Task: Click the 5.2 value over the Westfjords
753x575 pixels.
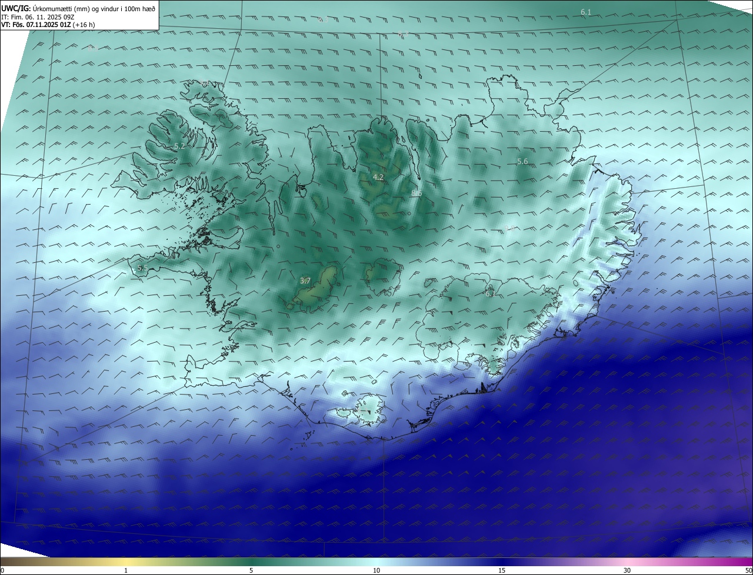Action: pos(179,146)
